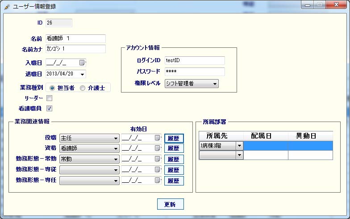The width and height of the screenshot is (350, 219).
Task: Open the 役職 dropdown showing 主任
Action: [x=116, y=138]
